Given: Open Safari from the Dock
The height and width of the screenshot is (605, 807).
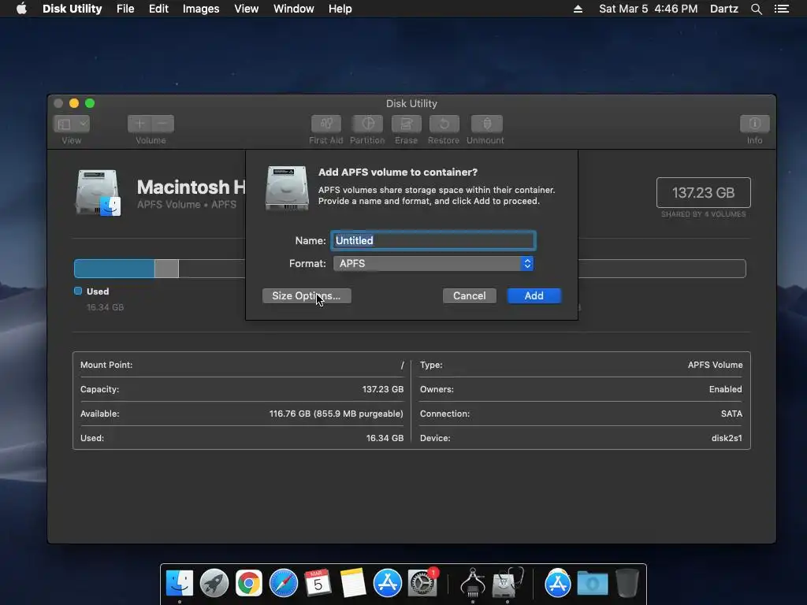Looking at the screenshot, I should pyautogui.click(x=284, y=584).
